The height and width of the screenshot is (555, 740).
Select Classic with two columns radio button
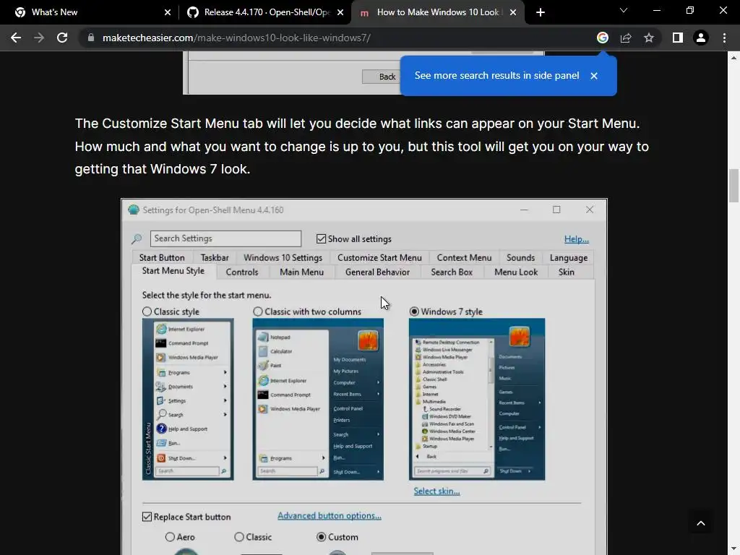258,311
